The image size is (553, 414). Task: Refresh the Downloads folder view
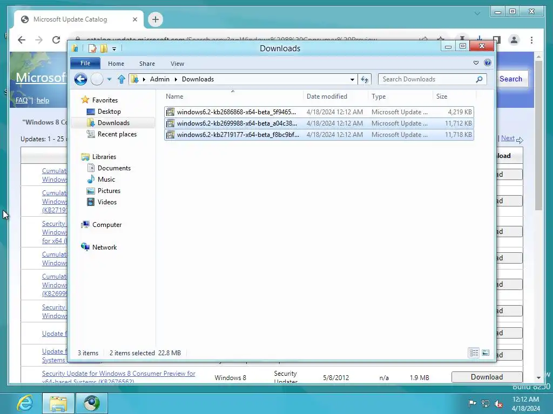pos(365,79)
